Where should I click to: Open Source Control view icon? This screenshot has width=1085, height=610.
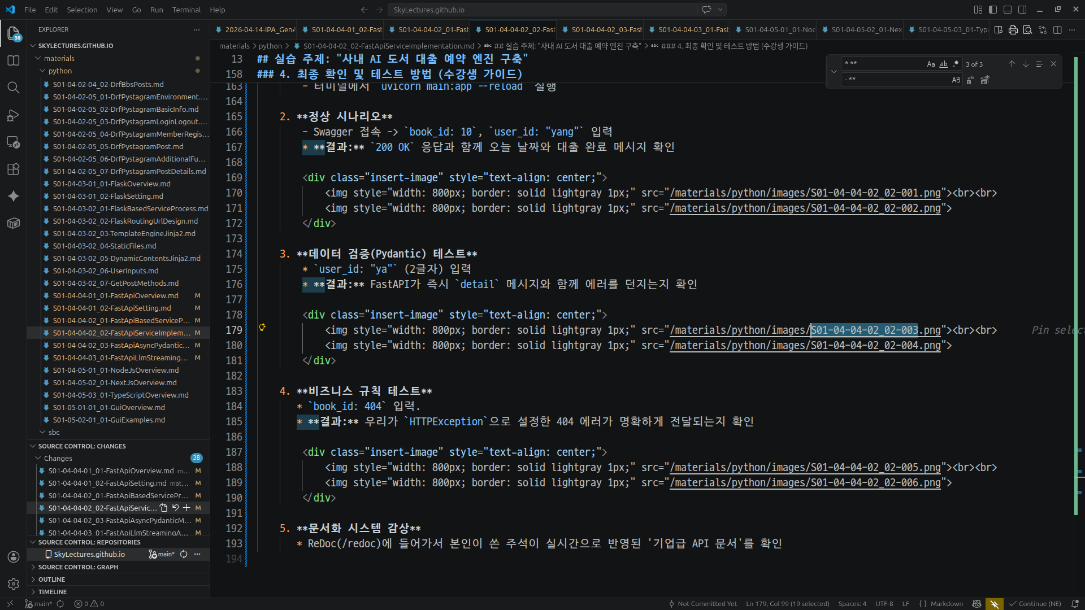point(14,33)
